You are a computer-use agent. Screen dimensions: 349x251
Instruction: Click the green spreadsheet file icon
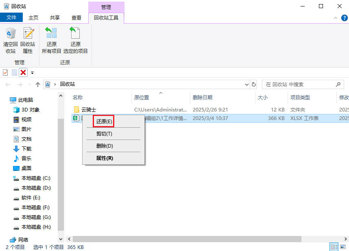(x=76, y=118)
